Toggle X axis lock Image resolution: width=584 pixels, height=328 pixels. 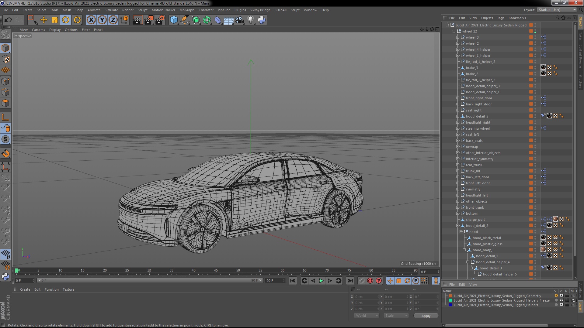91,20
